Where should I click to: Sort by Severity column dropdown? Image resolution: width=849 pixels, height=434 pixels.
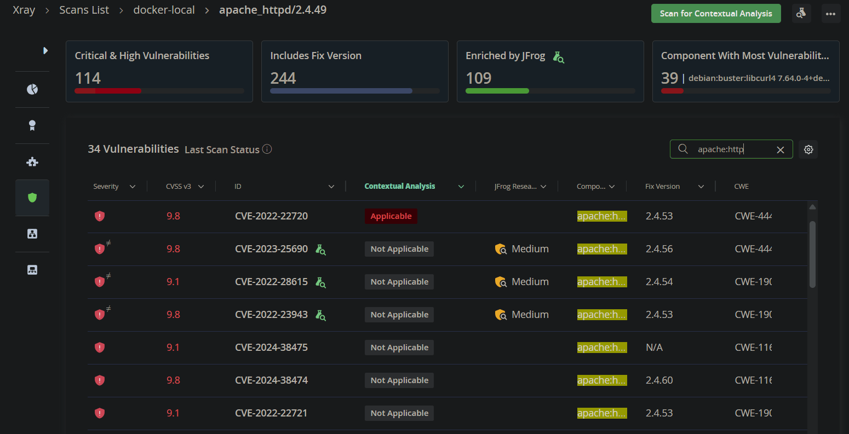tap(133, 187)
